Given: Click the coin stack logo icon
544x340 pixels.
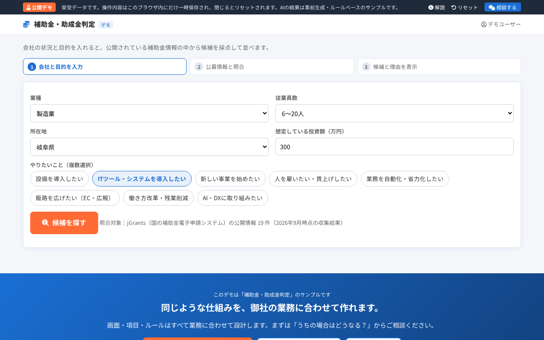Looking at the screenshot, I should [x=26, y=25].
